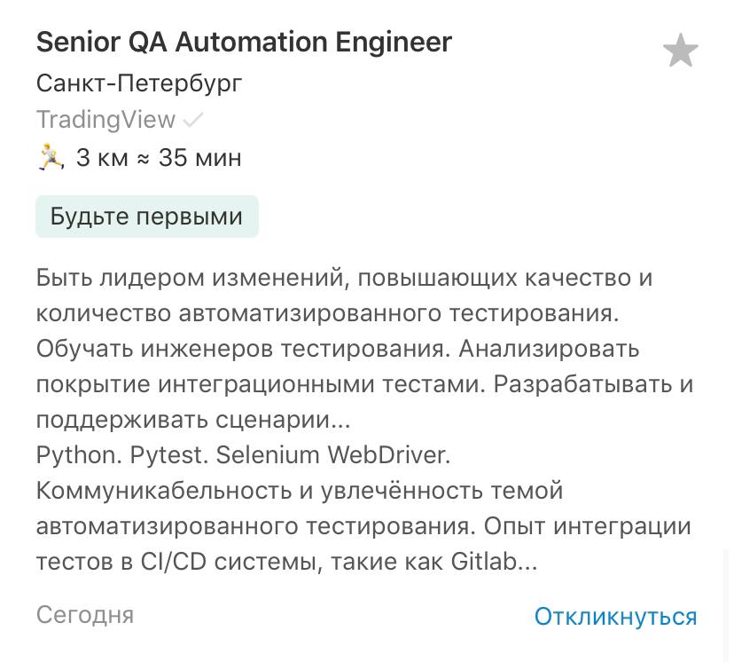Add vacancy to favorites with star icon
734x662 pixels.
coord(680,50)
